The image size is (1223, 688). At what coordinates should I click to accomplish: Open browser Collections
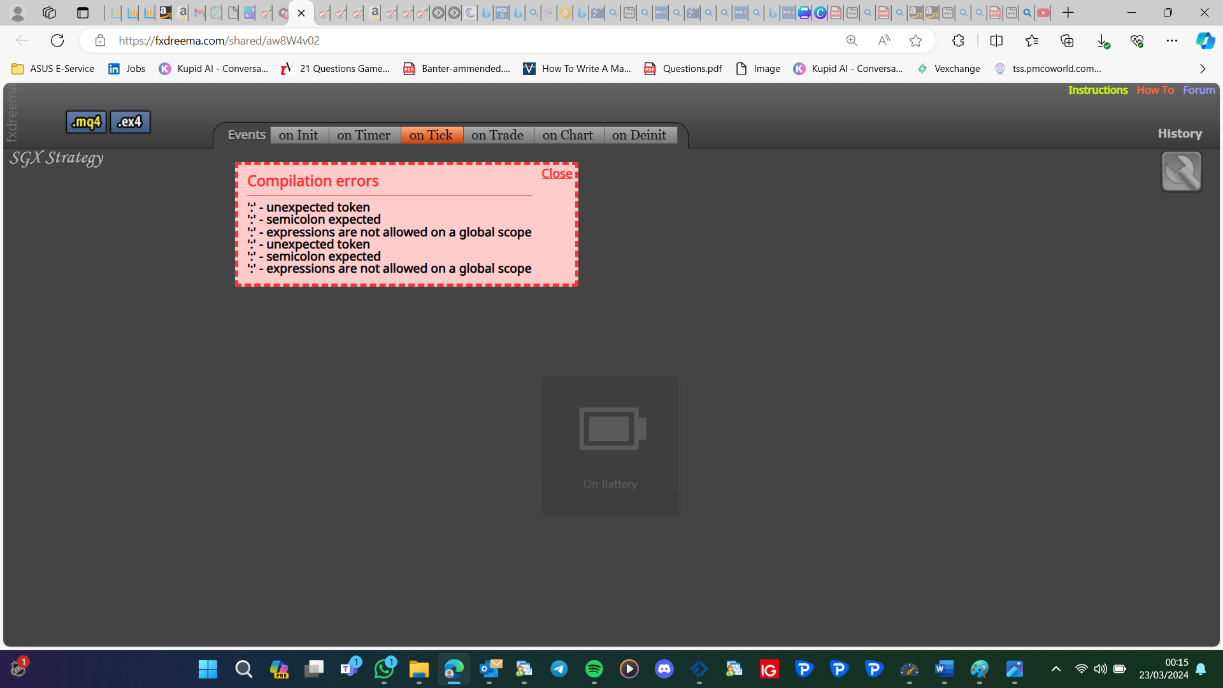point(1067,41)
